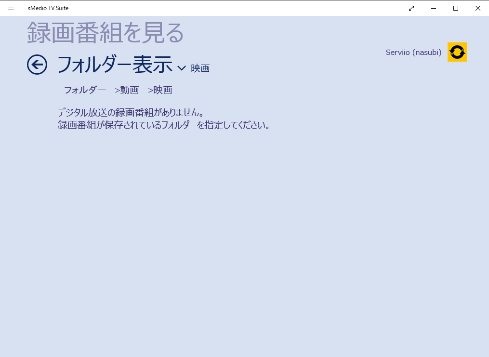489x357 pixels.
Task: Click the yellow Serviio server icon
Action: click(457, 52)
